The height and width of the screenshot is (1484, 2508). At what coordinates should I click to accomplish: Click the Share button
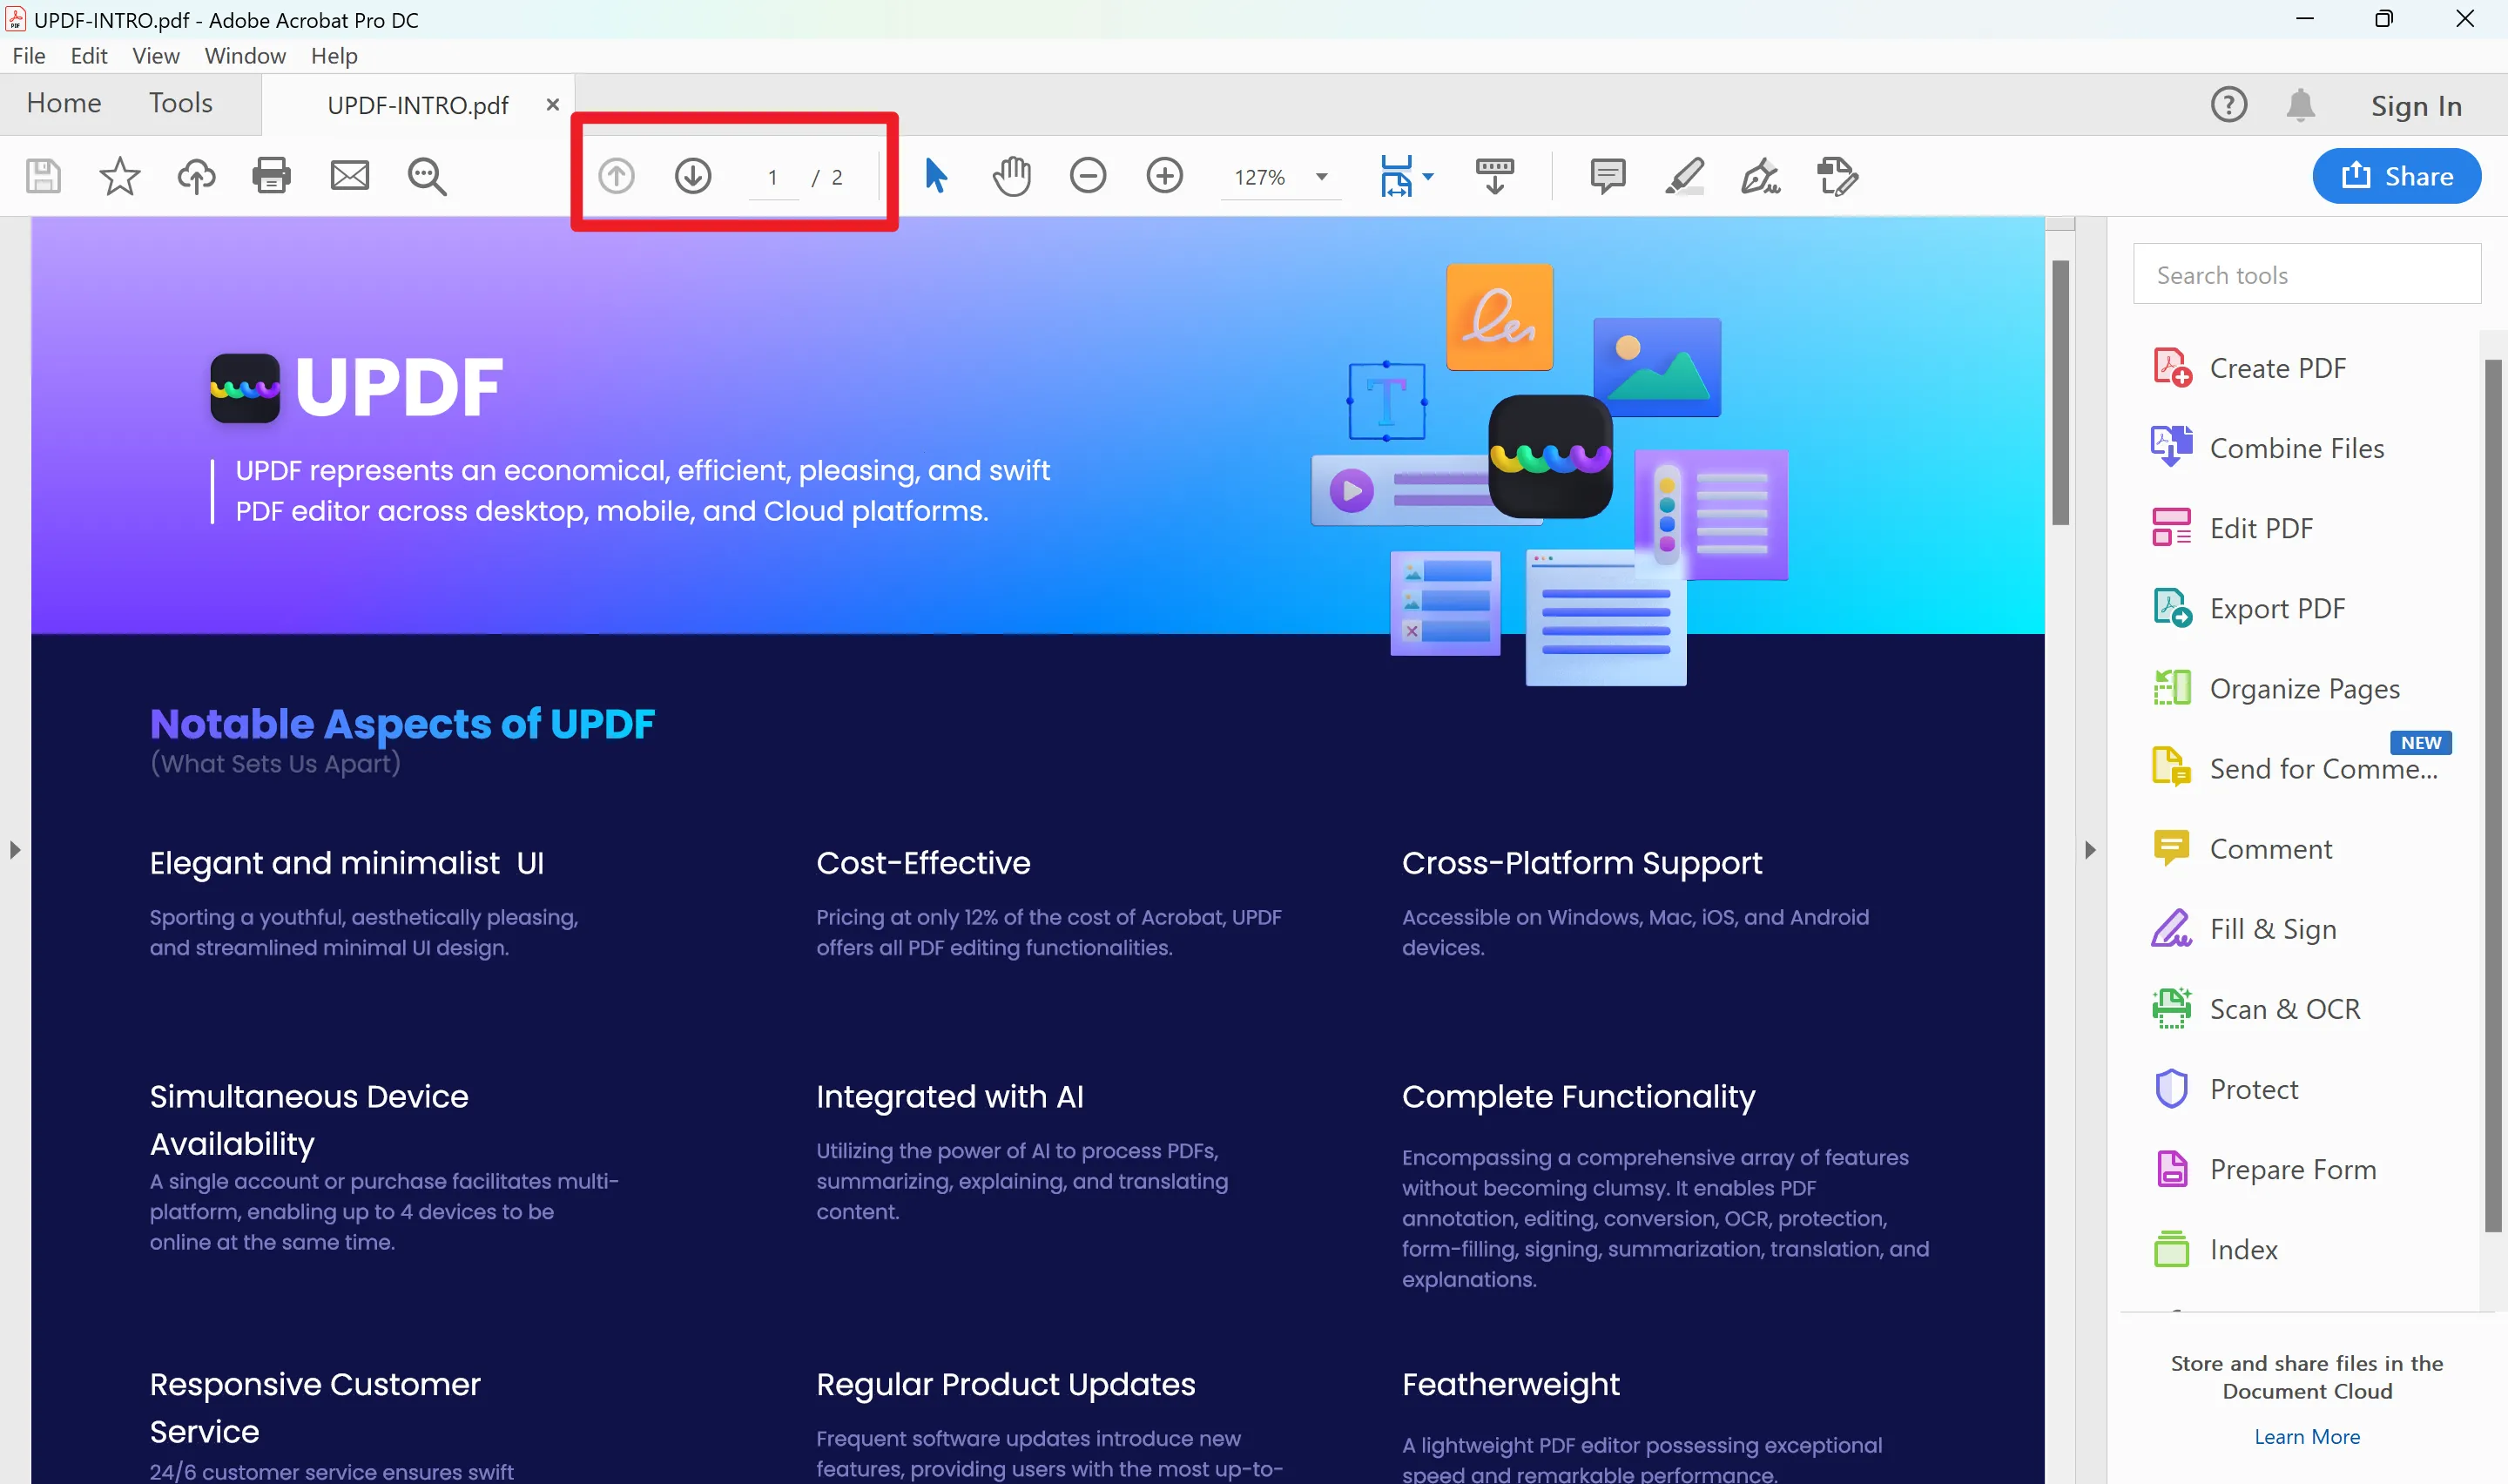tap(2398, 175)
